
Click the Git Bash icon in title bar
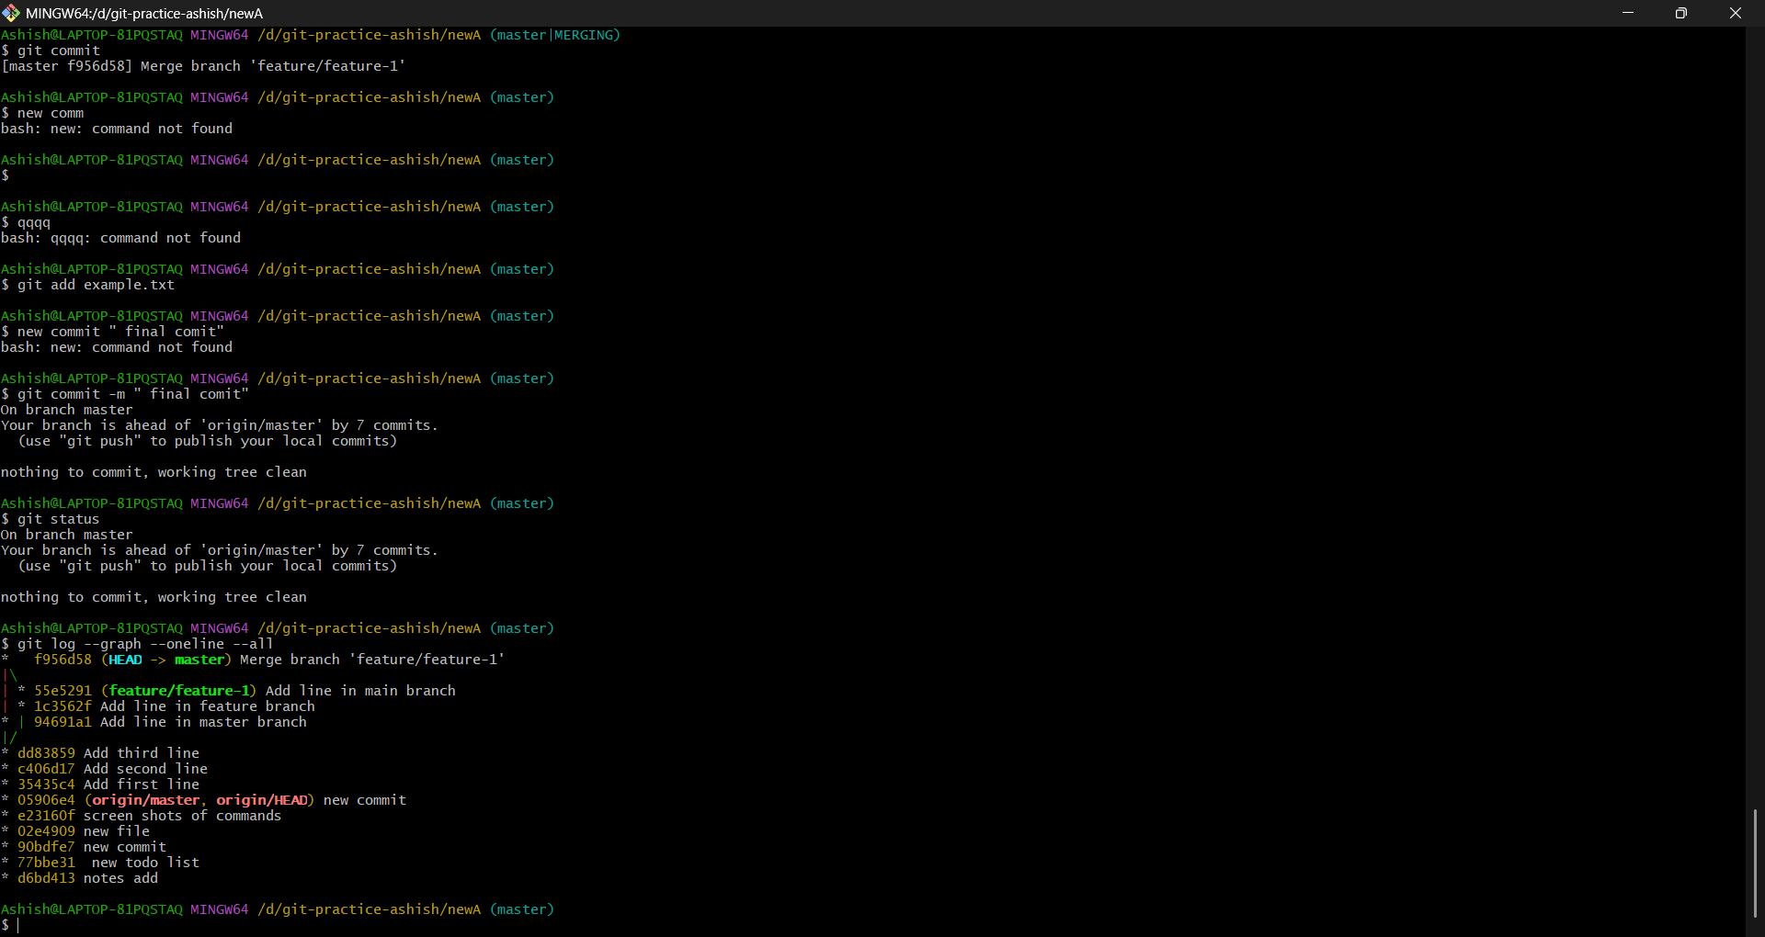pyautogui.click(x=11, y=13)
